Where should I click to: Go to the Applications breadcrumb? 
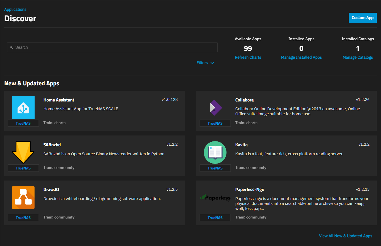coord(15,9)
